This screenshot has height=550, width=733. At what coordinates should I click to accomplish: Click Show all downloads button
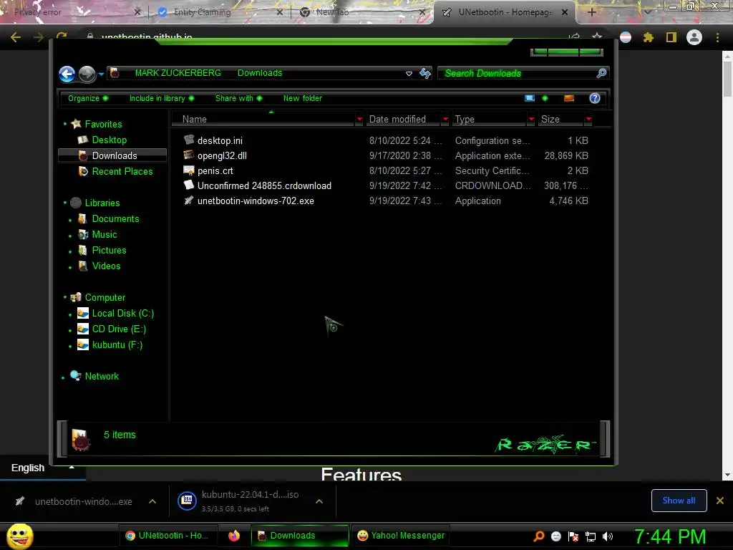pos(679,501)
